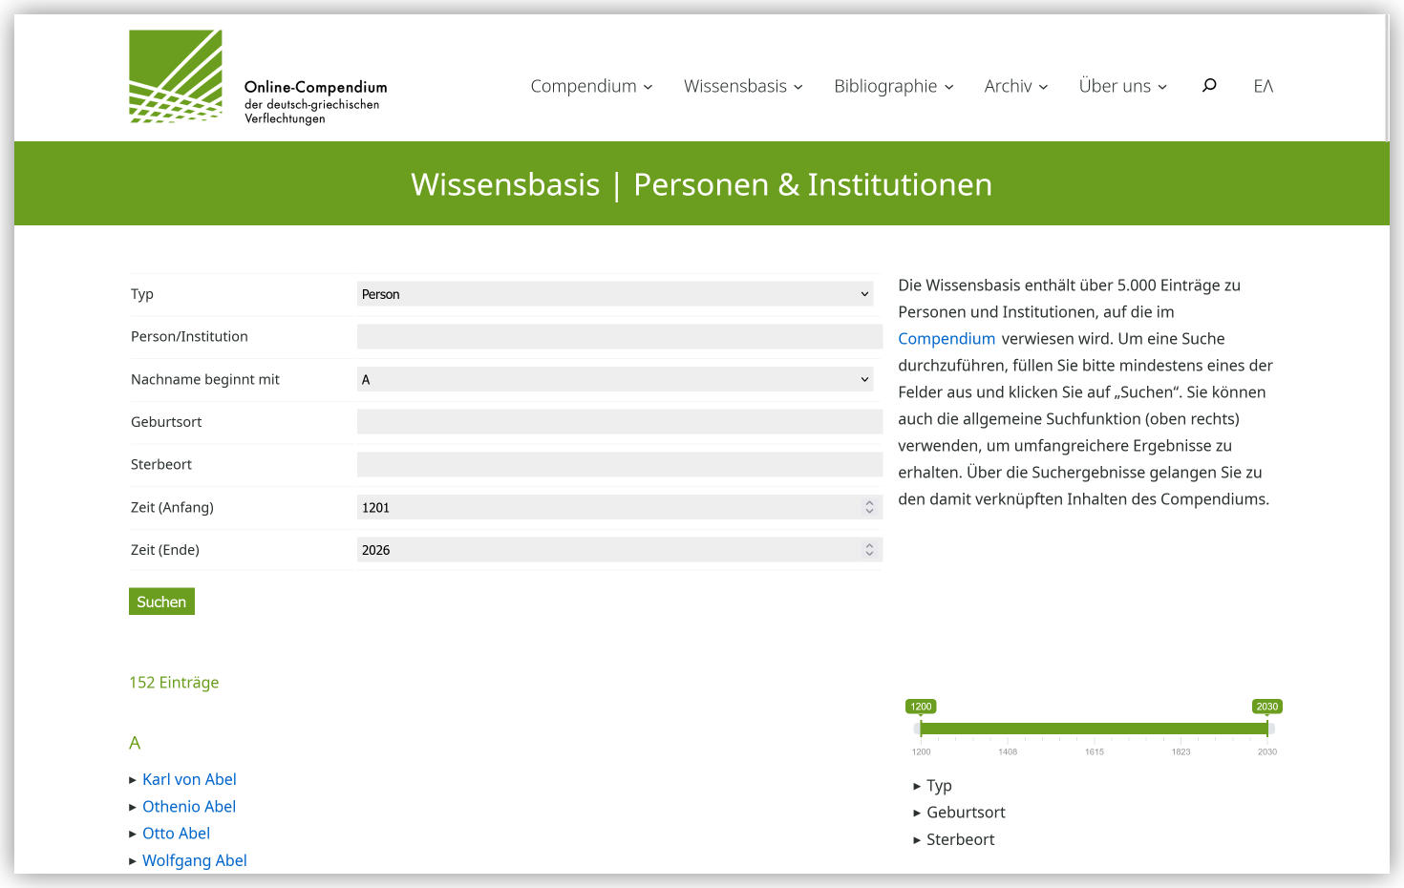Expand the Typ filter section
Image resolution: width=1404 pixels, height=888 pixels.
(932, 786)
